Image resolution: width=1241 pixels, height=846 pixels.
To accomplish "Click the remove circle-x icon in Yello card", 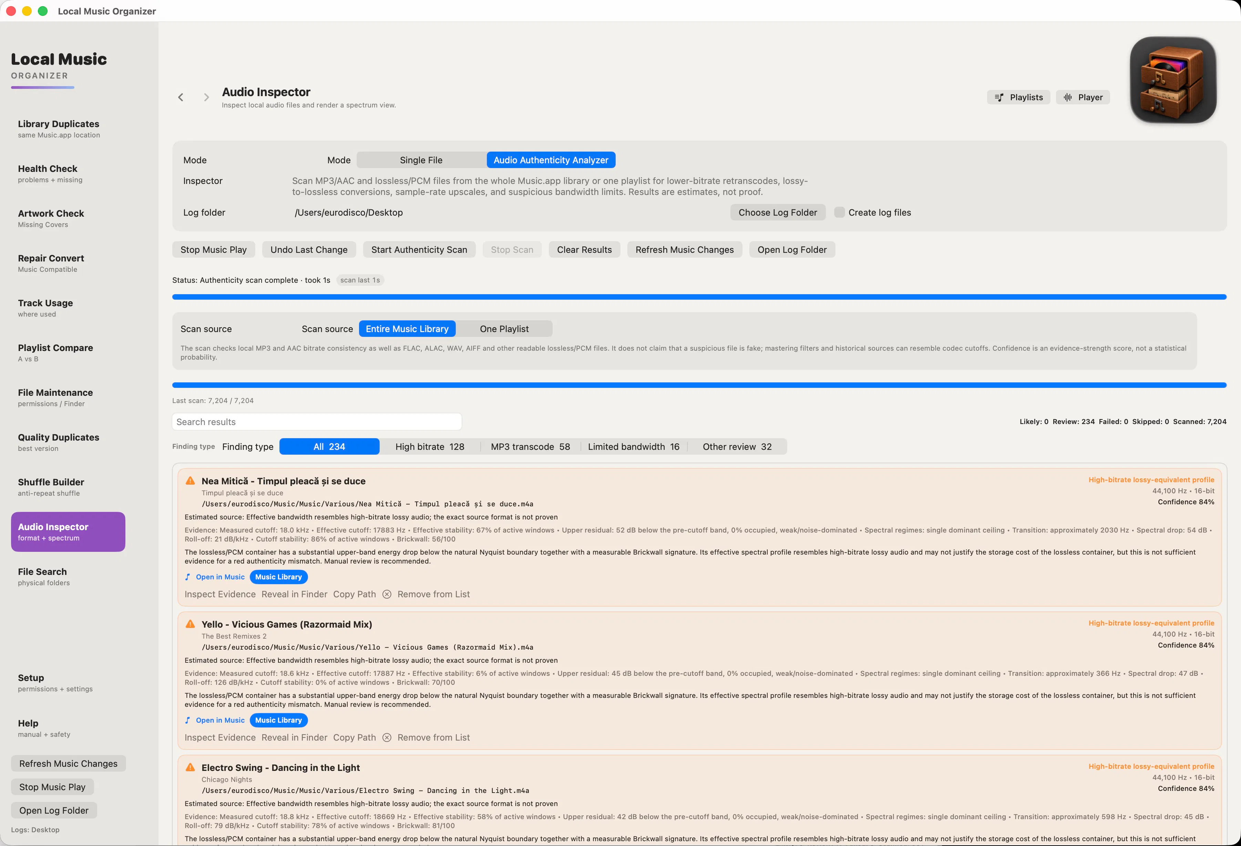I will pyautogui.click(x=387, y=737).
